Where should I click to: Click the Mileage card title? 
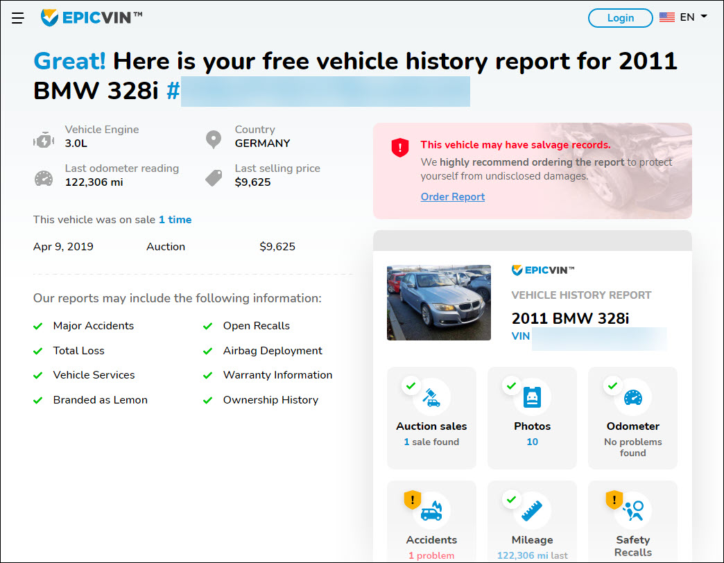pos(532,540)
